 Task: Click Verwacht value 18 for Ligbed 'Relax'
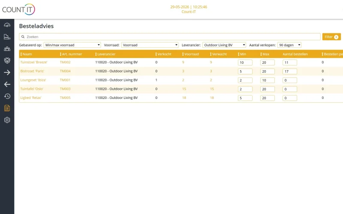[212, 98]
